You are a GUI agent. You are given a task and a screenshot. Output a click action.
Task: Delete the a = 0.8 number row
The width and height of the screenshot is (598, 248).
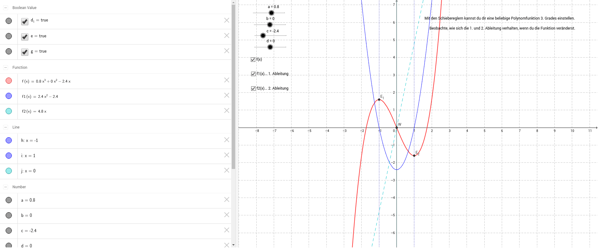(x=227, y=199)
